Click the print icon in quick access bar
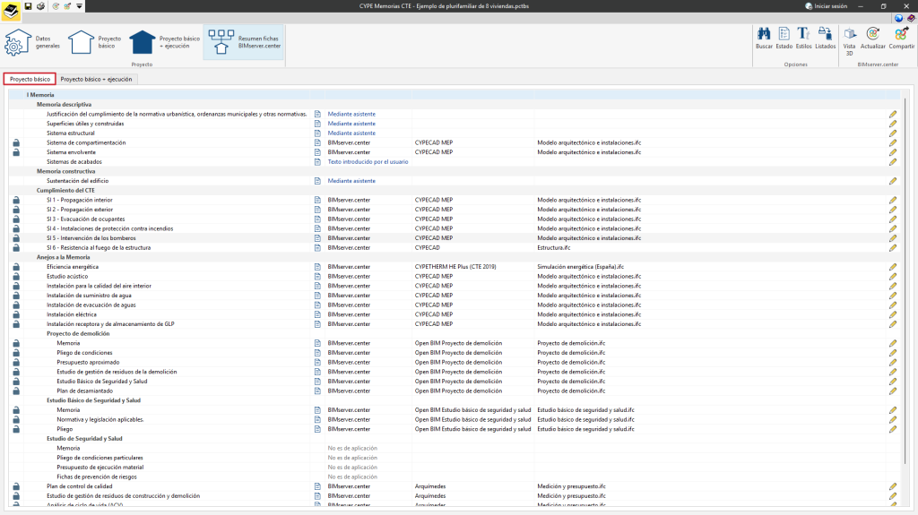This screenshot has width=918, height=515. tap(40, 6)
